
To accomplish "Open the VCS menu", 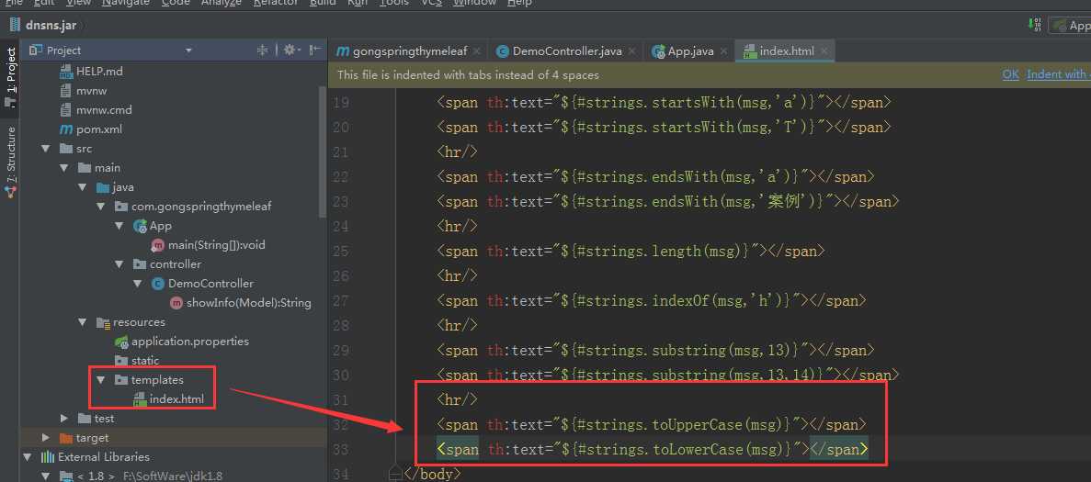I will click(431, 3).
